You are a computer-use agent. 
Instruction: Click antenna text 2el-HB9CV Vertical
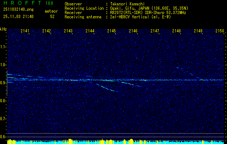pyautogui.click(x=130, y=17)
